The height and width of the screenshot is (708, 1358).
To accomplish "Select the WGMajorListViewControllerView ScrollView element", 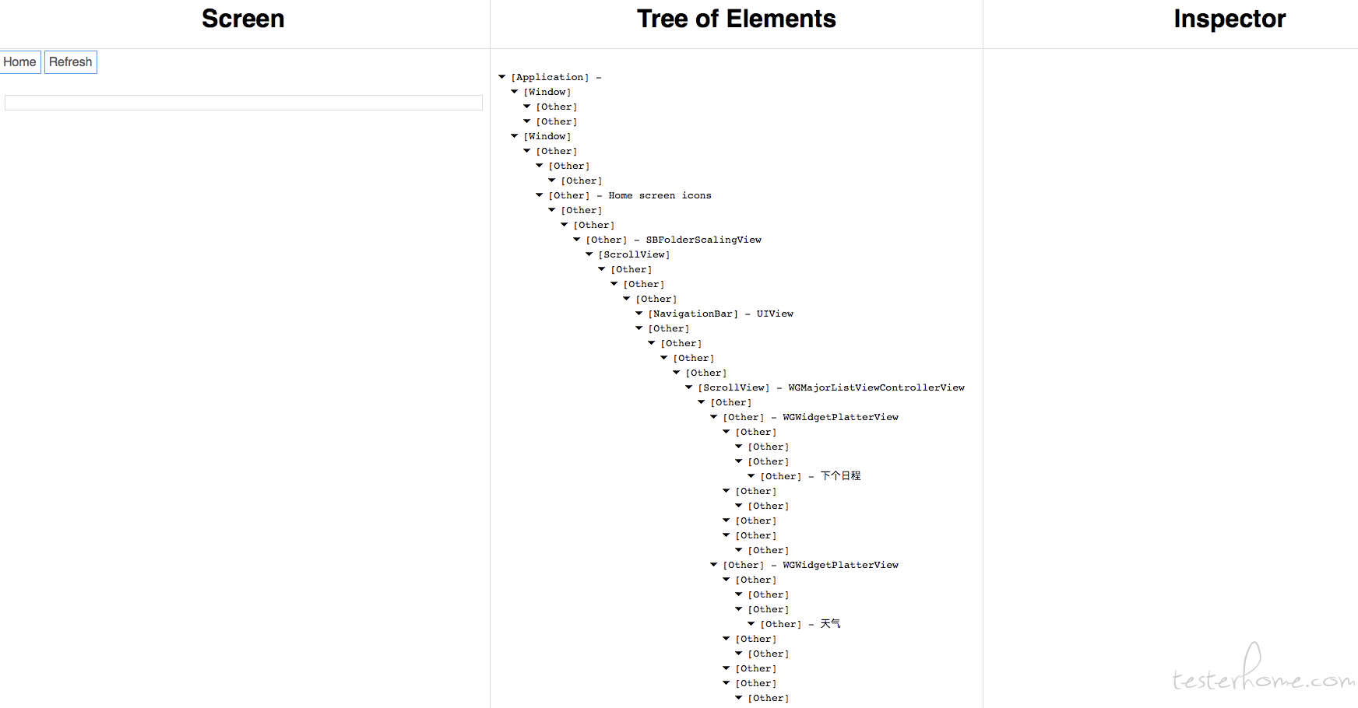I will pyautogui.click(x=831, y=387).
